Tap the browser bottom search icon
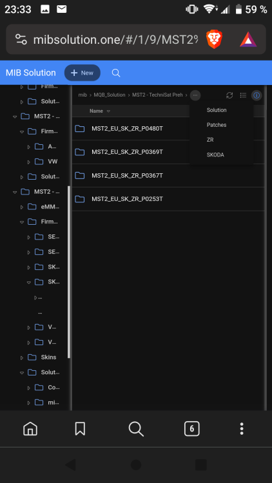 [x=136, y=428]
